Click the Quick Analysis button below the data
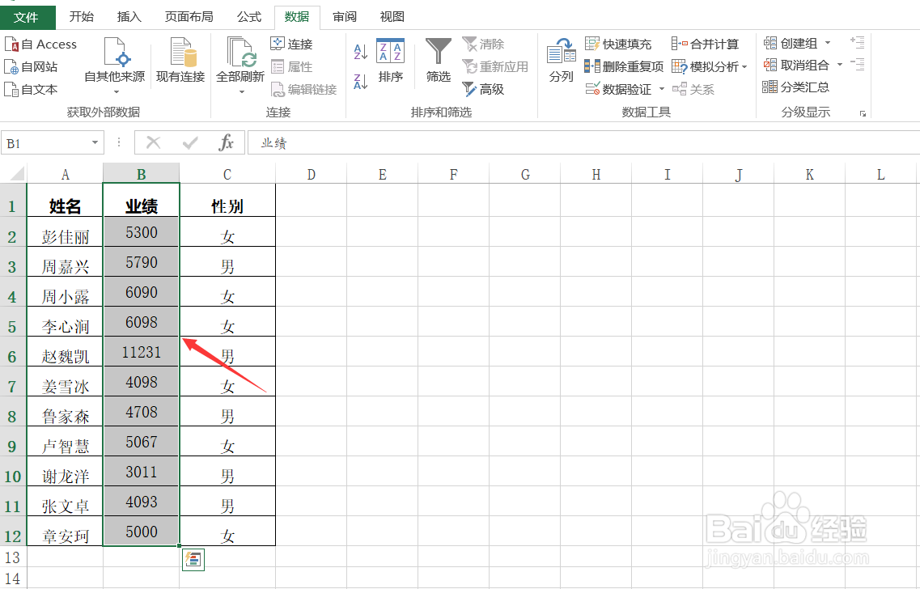The image size is (920, 589). click(x=193, y=560)
